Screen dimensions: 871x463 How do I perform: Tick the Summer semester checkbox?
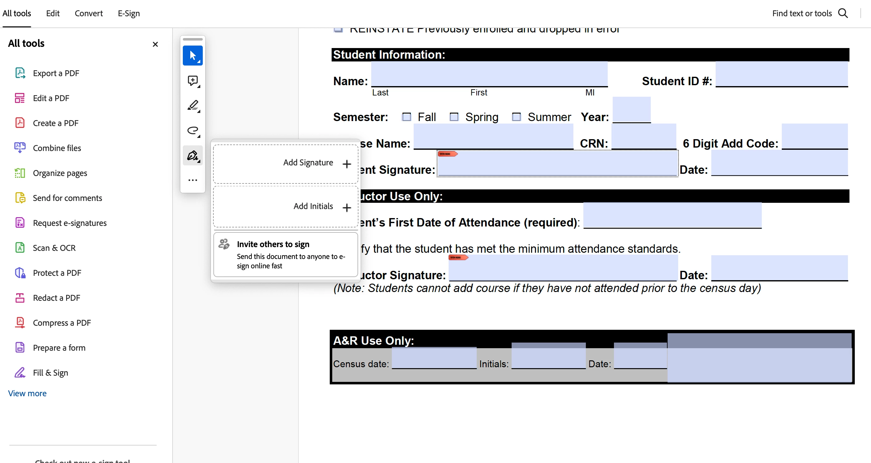point(516,117)
